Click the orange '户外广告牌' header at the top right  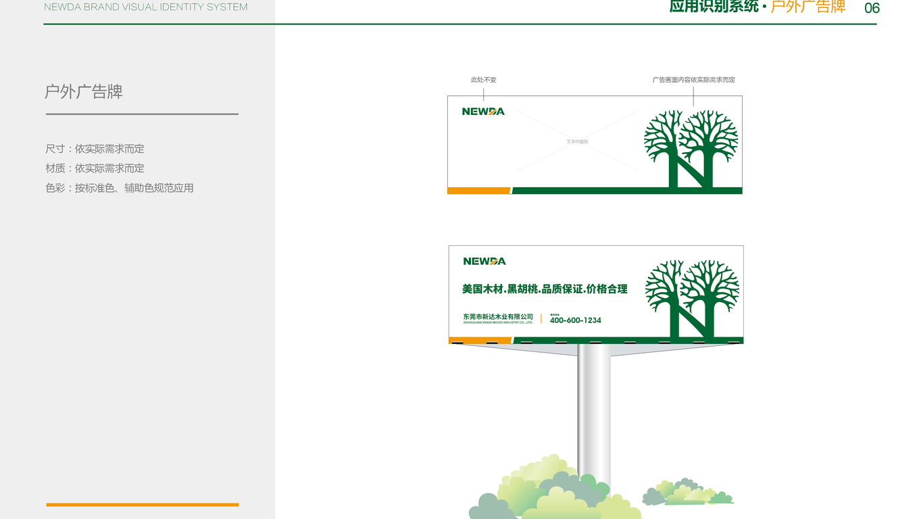click(808, 7)
